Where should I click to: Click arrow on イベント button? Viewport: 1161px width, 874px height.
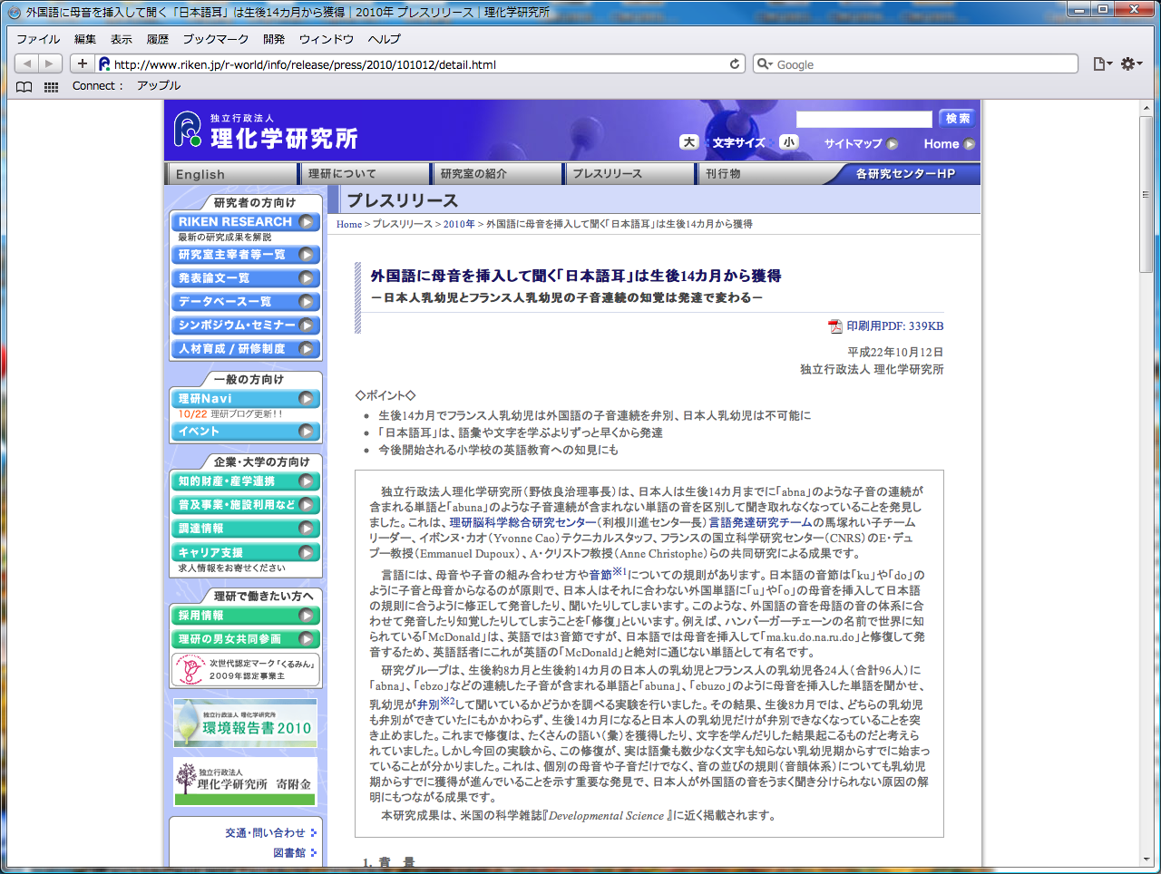pyautogui.click(x=307, y=432)
